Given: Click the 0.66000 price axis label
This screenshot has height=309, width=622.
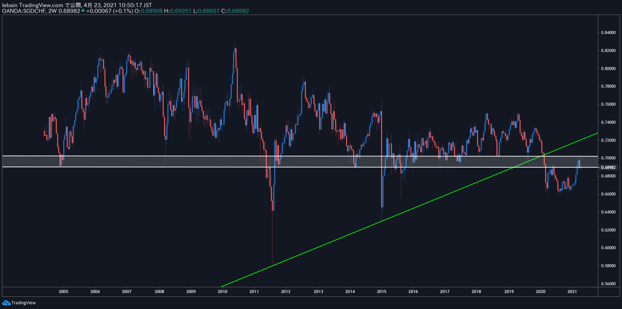Looking at the screenshot, I should (608, 194).
